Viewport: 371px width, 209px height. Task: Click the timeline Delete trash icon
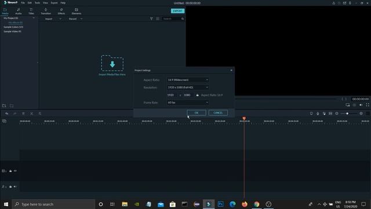[x=23, y=114]
